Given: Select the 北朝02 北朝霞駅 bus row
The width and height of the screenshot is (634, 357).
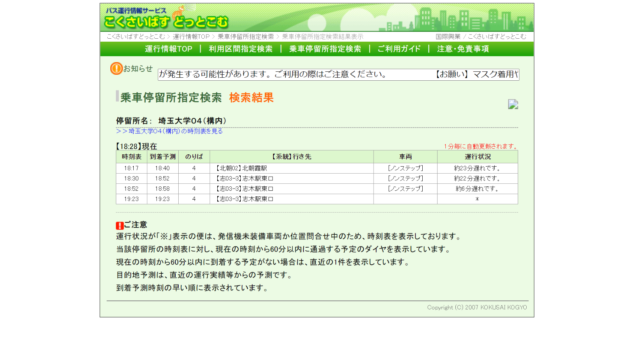Looking at the screenshot, I should pyautogui.click(x=241, y=168).
